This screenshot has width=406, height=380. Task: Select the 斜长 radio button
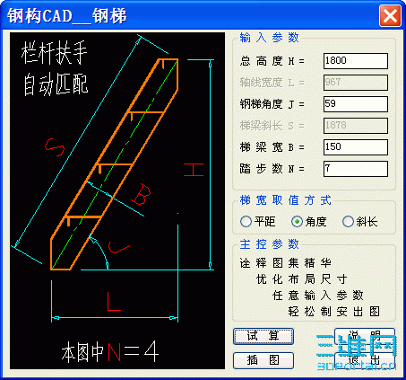[x=348, y=222]
